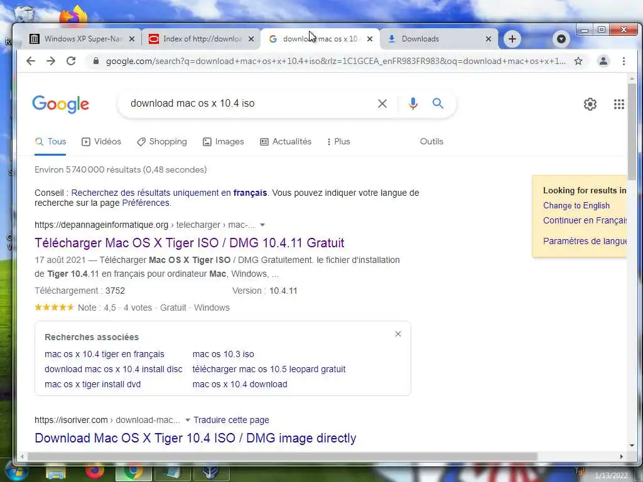The image size is (643, 482).
Task: Bookmark this page with the star icon
Action: [578, 61]
